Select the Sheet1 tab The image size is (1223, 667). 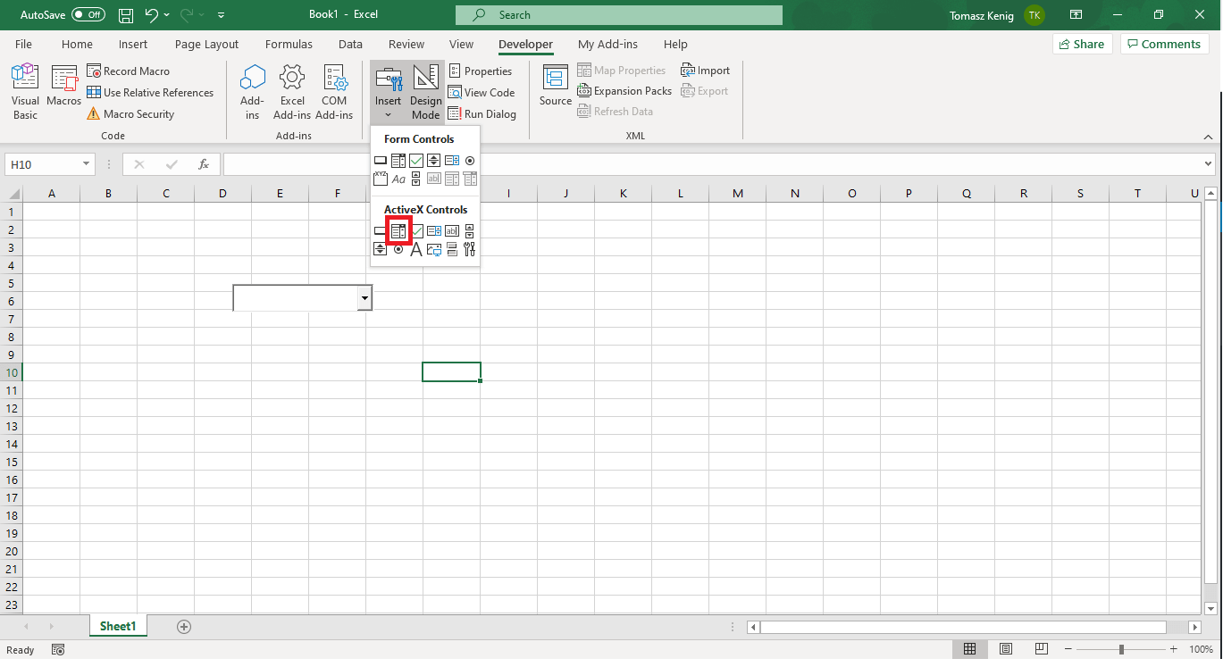pyautogui.click(x=118, y=627)
